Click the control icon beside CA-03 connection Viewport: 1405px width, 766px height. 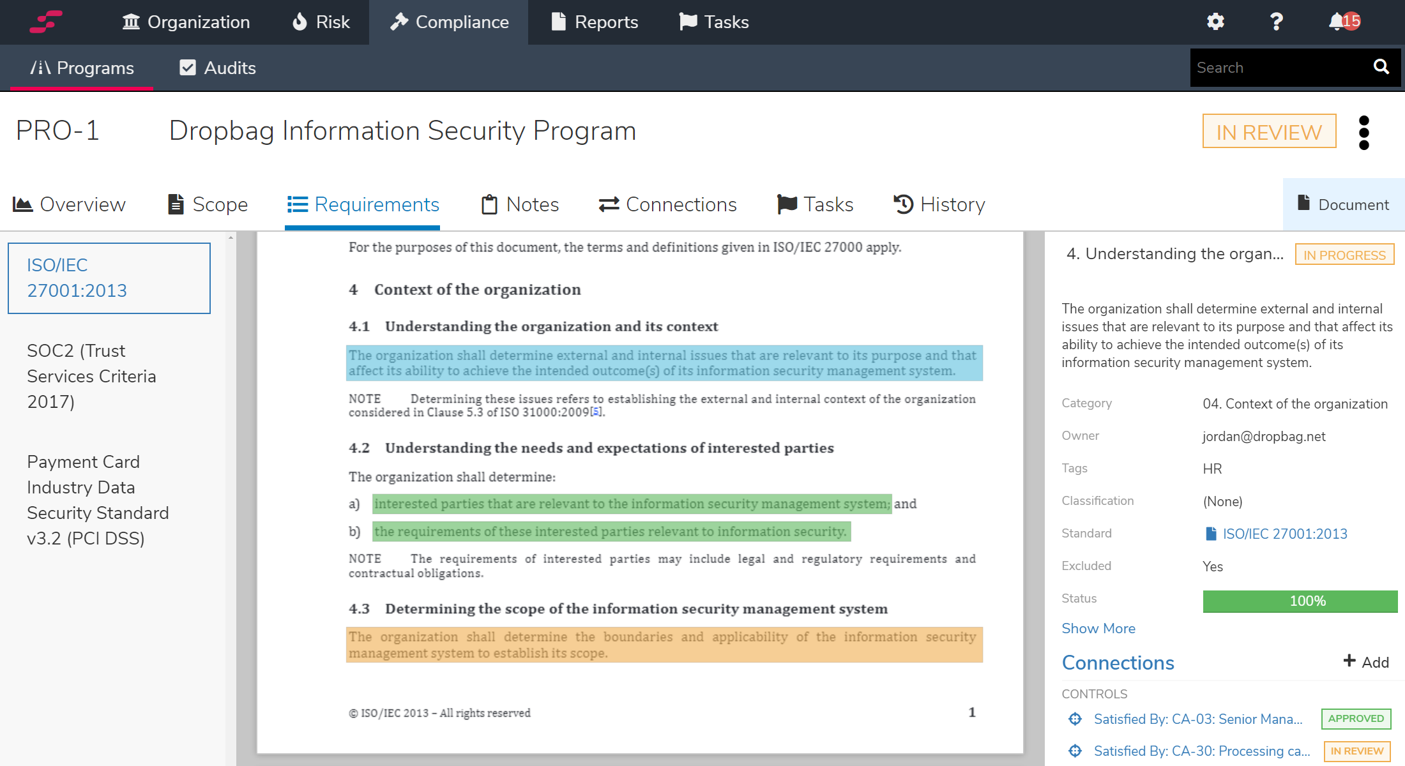tap(1075, 719)
